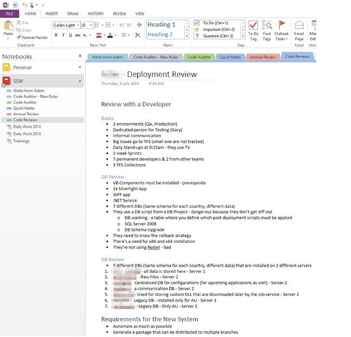This screenshot has height=337, width=351.
Task: Apply the Heading 1 style
Action: (161, 24)
